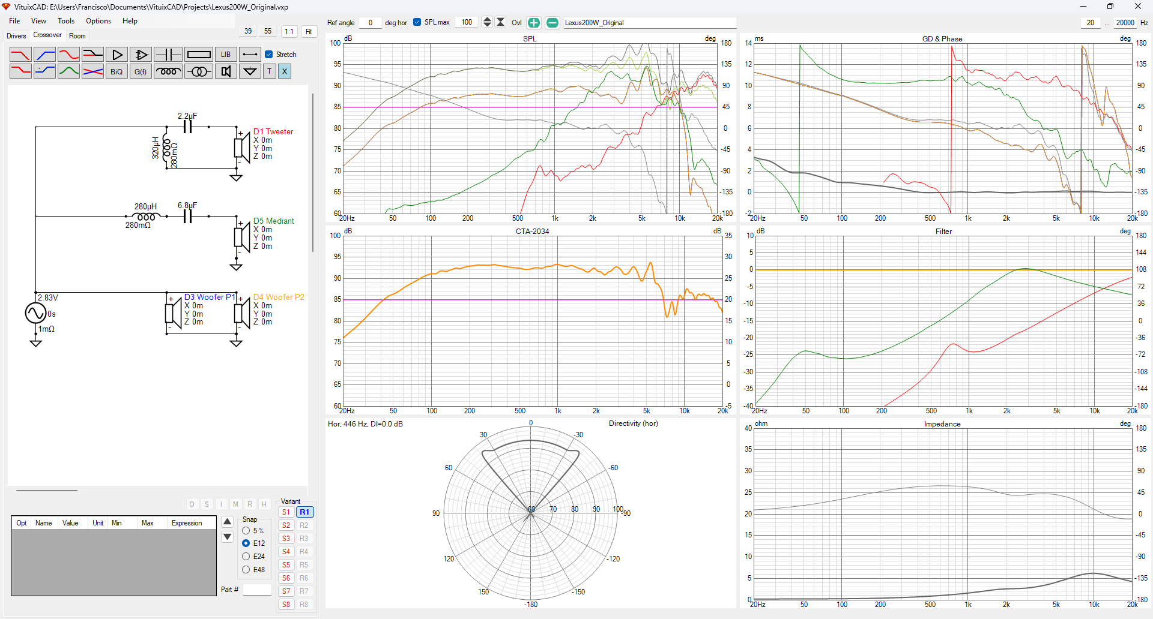Viewport: 1153px width, 619px height.
Task: Click the Fit schematic button
Action: (x=309, y=32)
